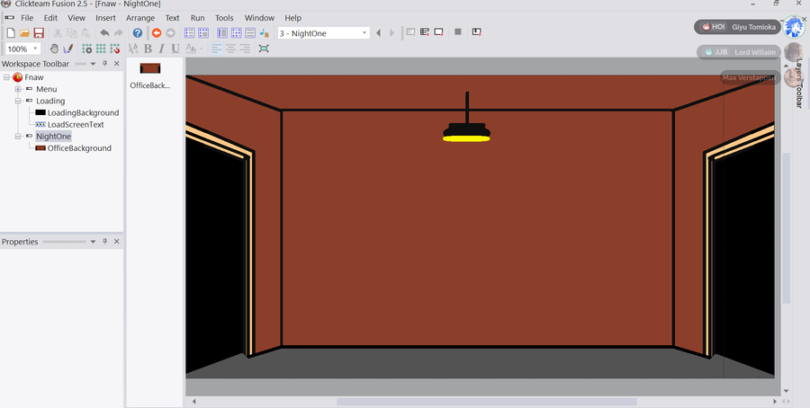Screen dimensions: 810x408
Task: Open grid setup with gear icon
Action: [x=86, y=49]
